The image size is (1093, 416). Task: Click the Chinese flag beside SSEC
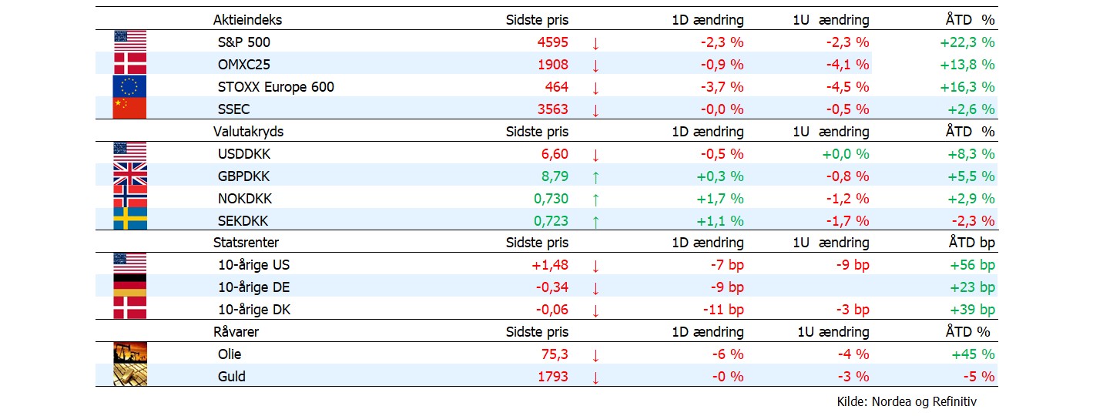(x=129, y=108)
